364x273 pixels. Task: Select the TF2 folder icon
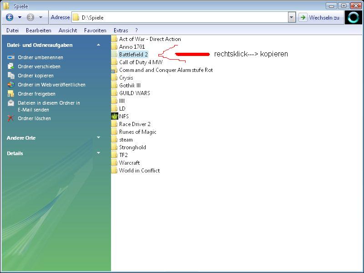[x=114, y=155]
